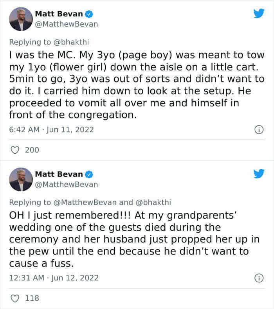Click @bhakthi in second tweet's reply line
The width and height of the screenshot is (274, 309).
pos(153,202)
